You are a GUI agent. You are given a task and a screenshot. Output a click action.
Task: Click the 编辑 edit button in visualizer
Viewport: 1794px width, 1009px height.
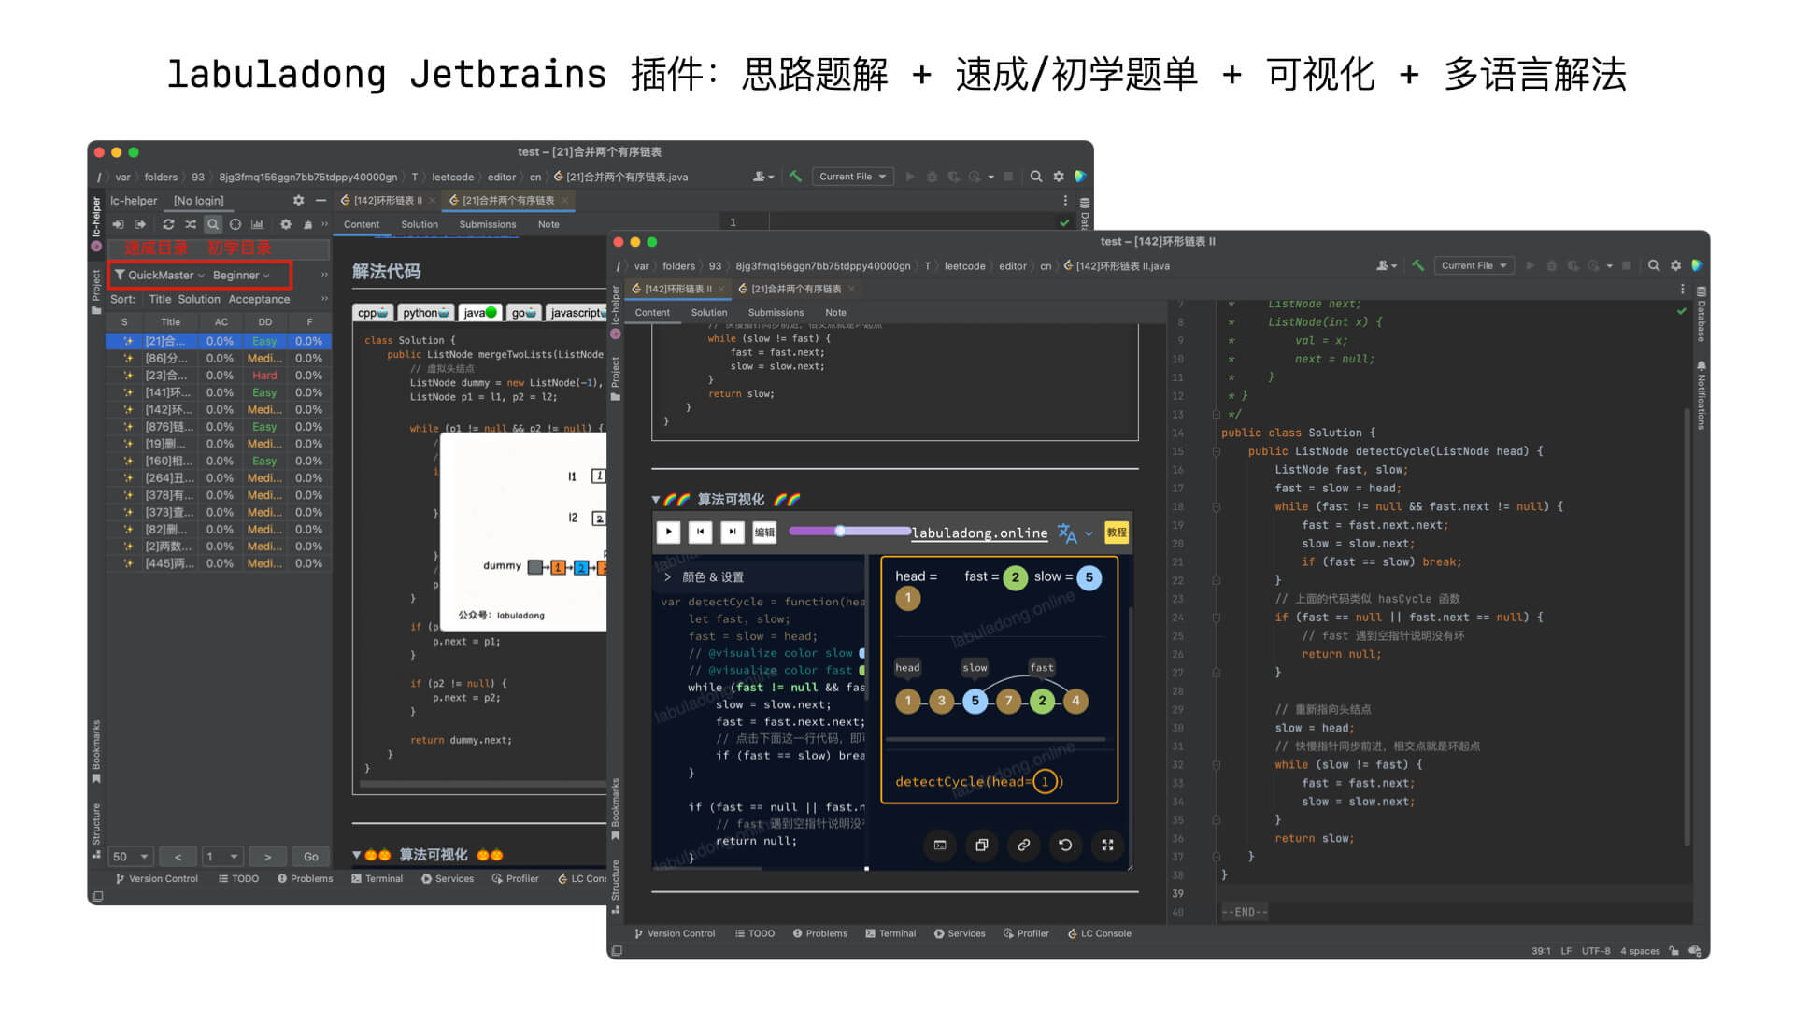(x=764, y=533)
